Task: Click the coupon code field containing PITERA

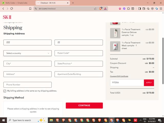Action: (127, 83)
